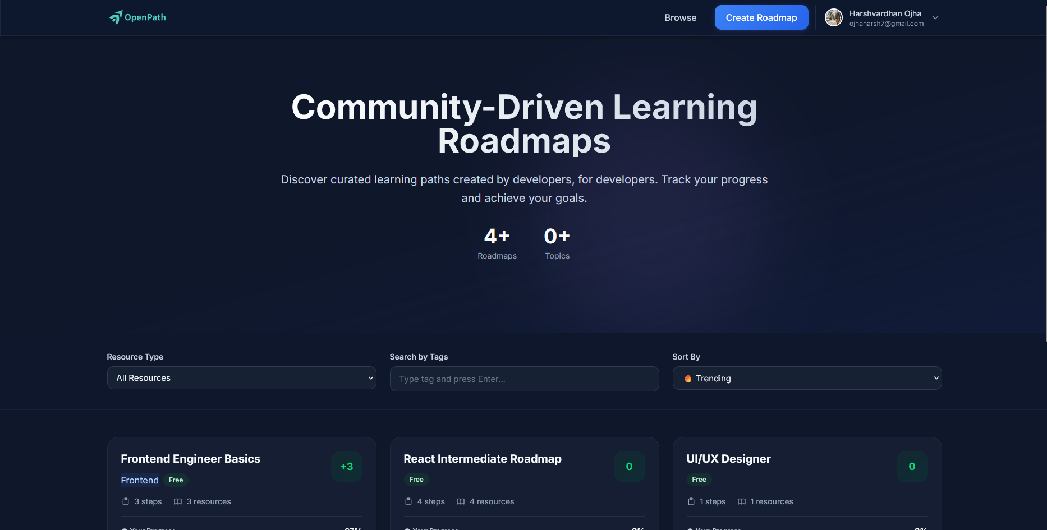Open the Frontend Engineer Basics roadmap
1047x530 pixels.
pos(191,458)
